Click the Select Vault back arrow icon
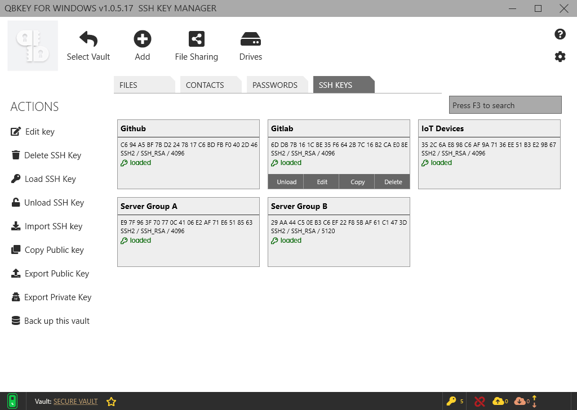Screen dimensions: 577x410 pyautogui.click(x=88, y=39)
